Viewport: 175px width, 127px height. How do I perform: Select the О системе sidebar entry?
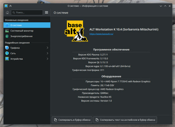coord(27,25)
